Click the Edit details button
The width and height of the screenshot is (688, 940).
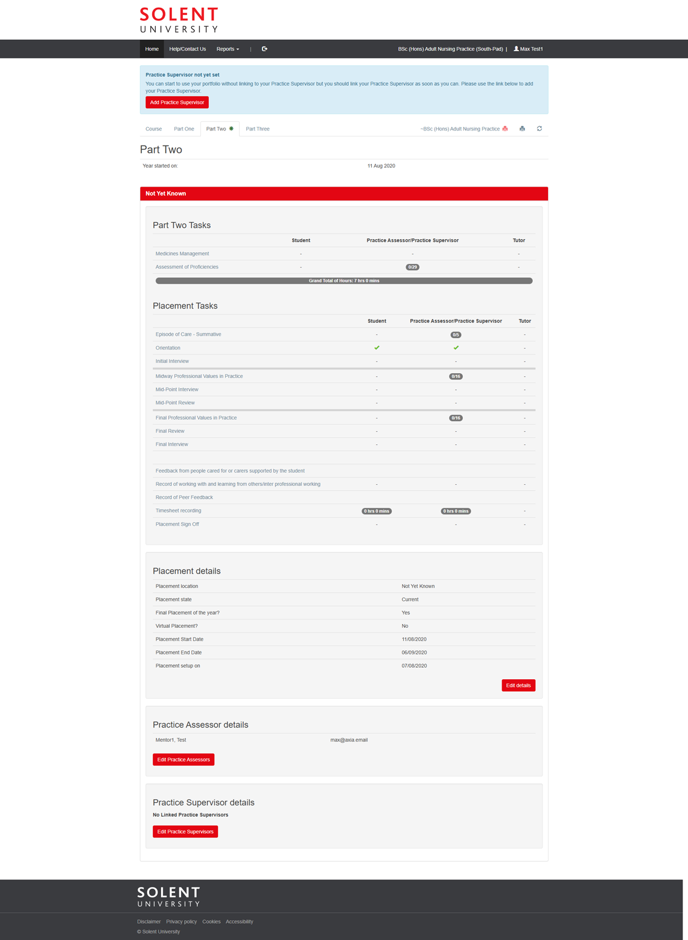(x=518, y=685)
